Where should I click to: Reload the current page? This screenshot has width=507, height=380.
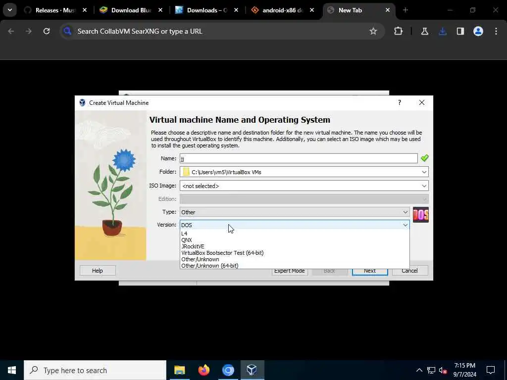47,31
